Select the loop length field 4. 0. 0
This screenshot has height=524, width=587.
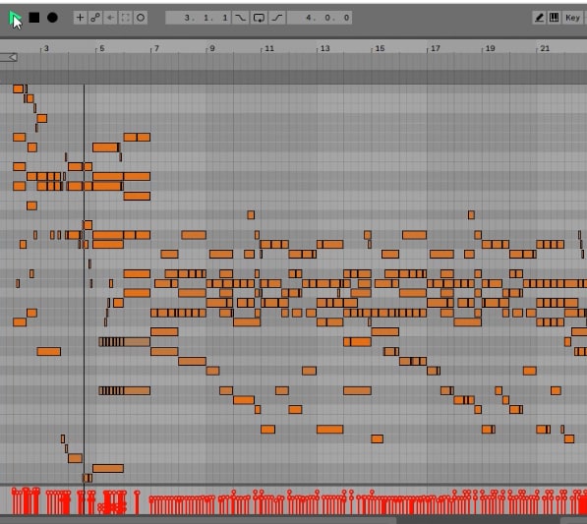pyautogui.click(x=320, y=18)
